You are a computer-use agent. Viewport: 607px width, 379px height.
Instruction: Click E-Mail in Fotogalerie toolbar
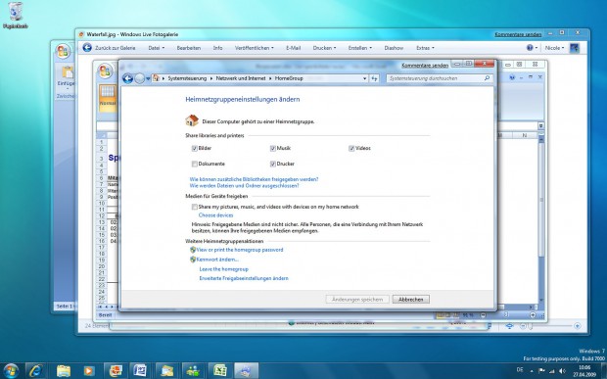[x=293, y=48]
